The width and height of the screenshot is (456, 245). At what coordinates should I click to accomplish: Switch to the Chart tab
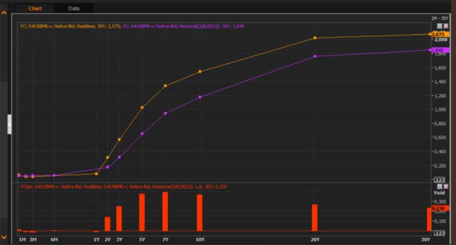[35, 9]
